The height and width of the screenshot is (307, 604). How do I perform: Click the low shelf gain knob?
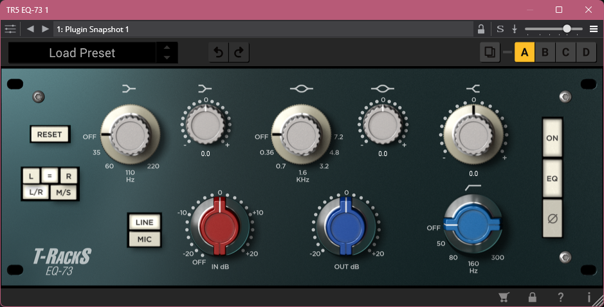(x=205, y=124)
